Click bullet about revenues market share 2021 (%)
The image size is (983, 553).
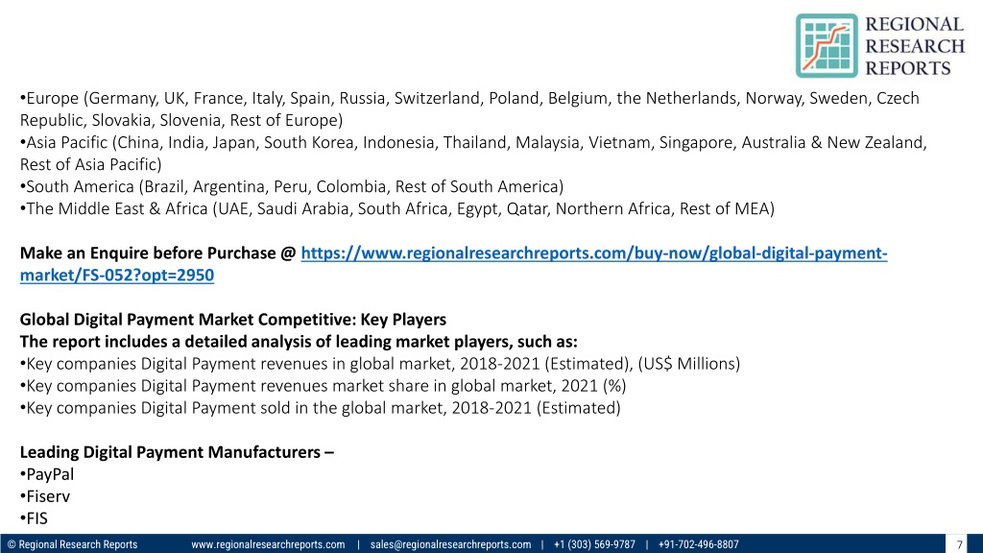(x=323, y=386)
